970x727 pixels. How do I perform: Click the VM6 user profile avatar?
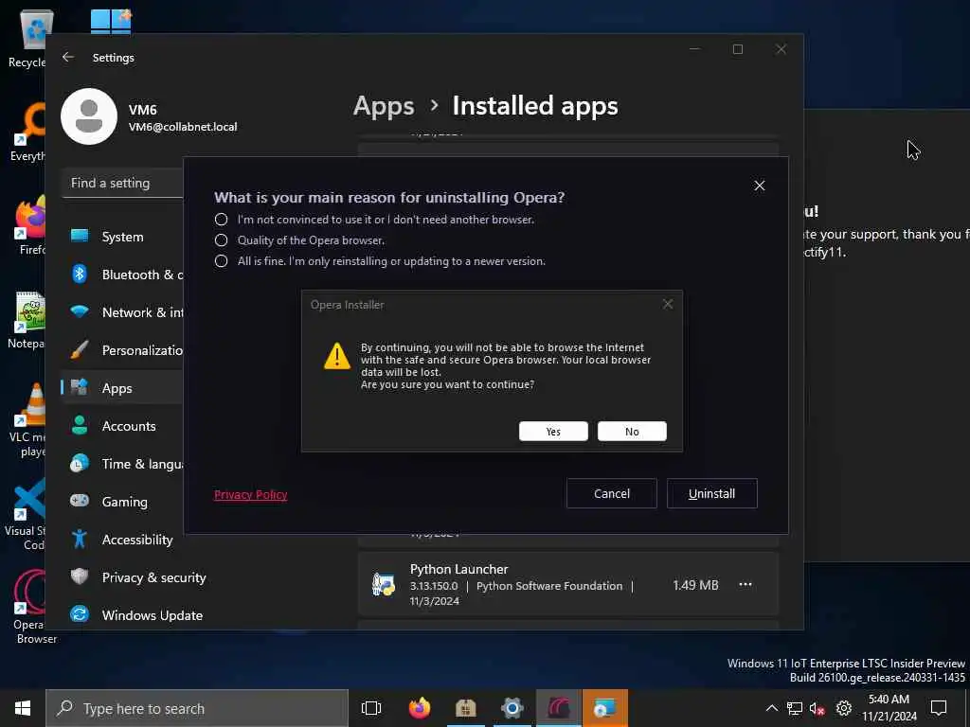(x=89, y=116)
